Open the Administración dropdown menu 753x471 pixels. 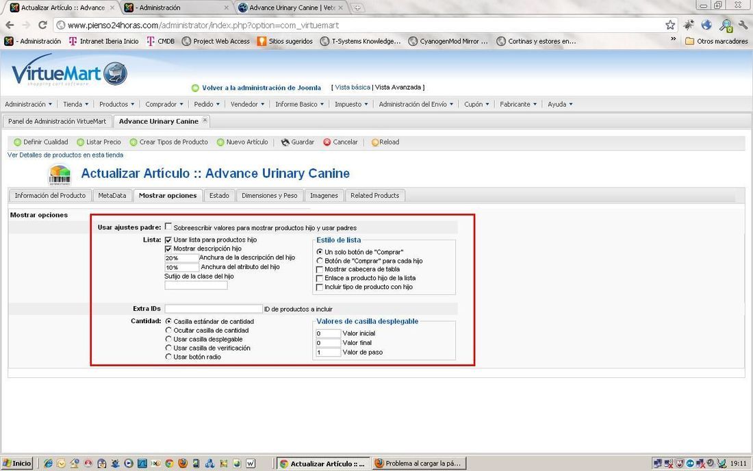[28, 104]
